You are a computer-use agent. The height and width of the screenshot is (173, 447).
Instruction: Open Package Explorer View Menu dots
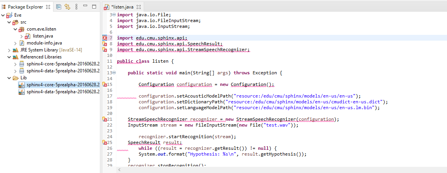click(76, 7)
